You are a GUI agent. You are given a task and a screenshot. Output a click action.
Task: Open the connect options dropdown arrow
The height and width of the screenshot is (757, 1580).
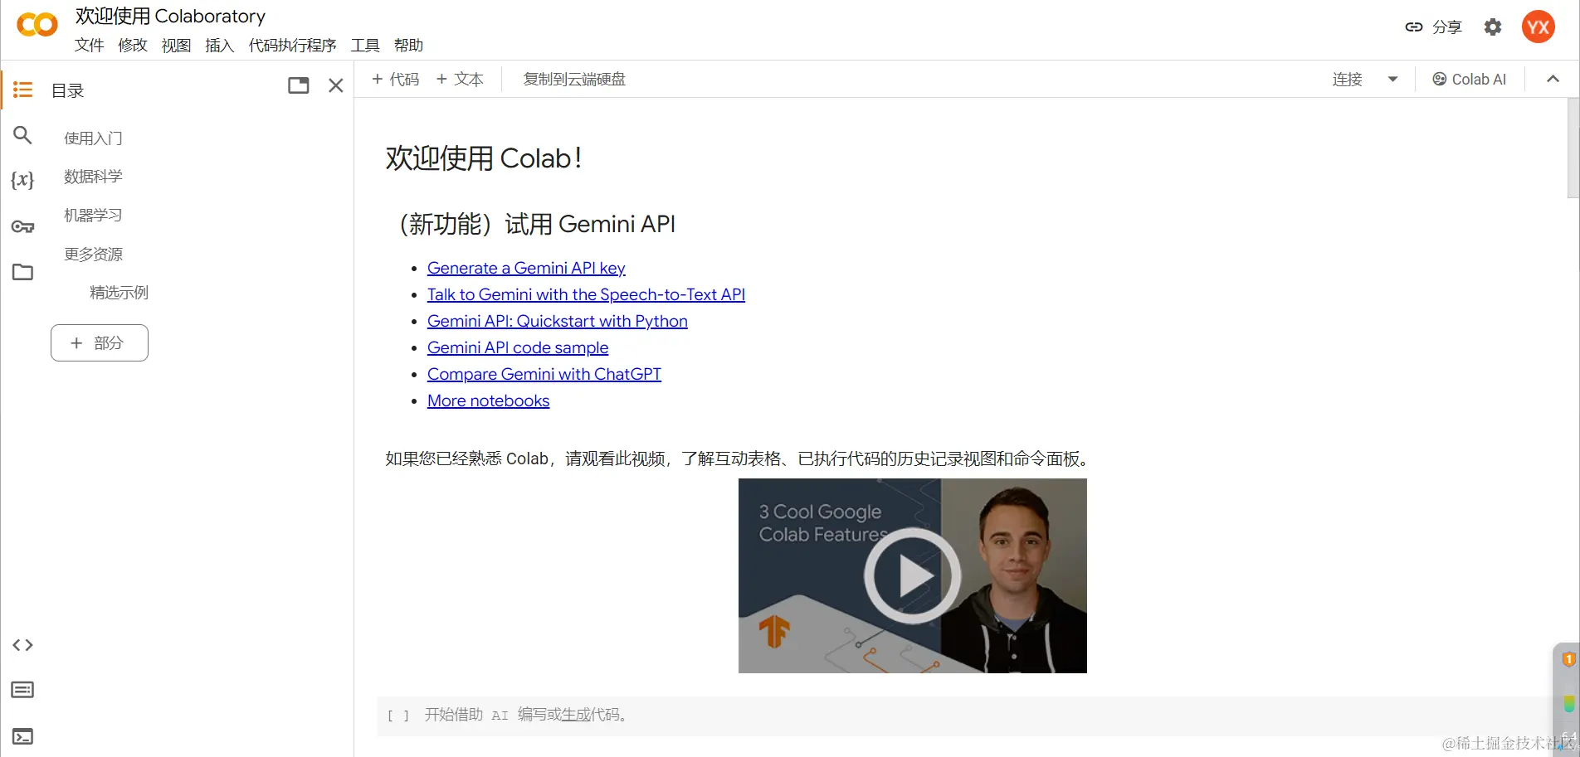1392,80
